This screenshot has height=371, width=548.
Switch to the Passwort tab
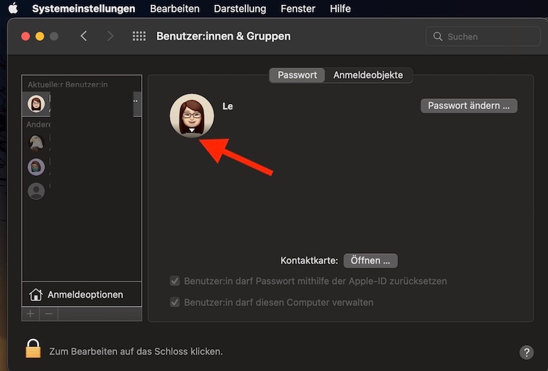297,75
